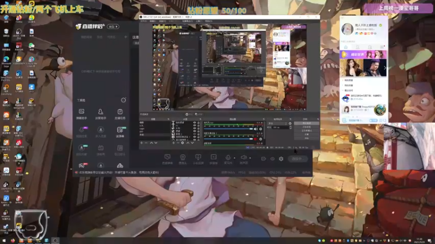The image size is (435, 244).
Task: Collapse the recent visits group
Action: pos(349,91)
